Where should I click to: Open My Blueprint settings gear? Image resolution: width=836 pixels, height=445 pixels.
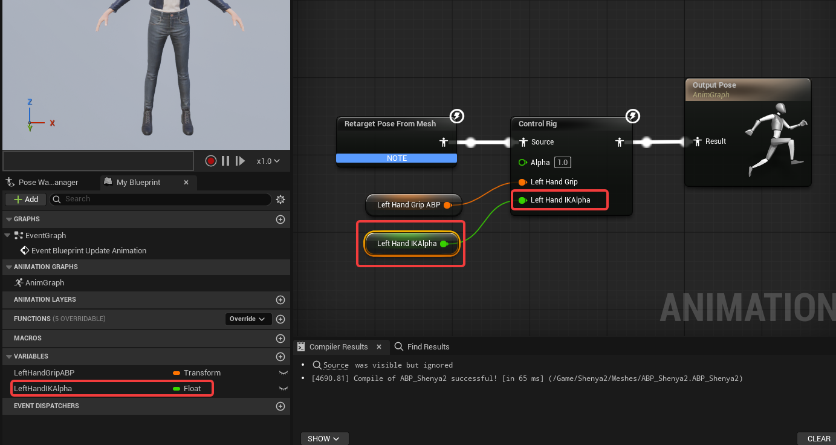coord(280,200)
